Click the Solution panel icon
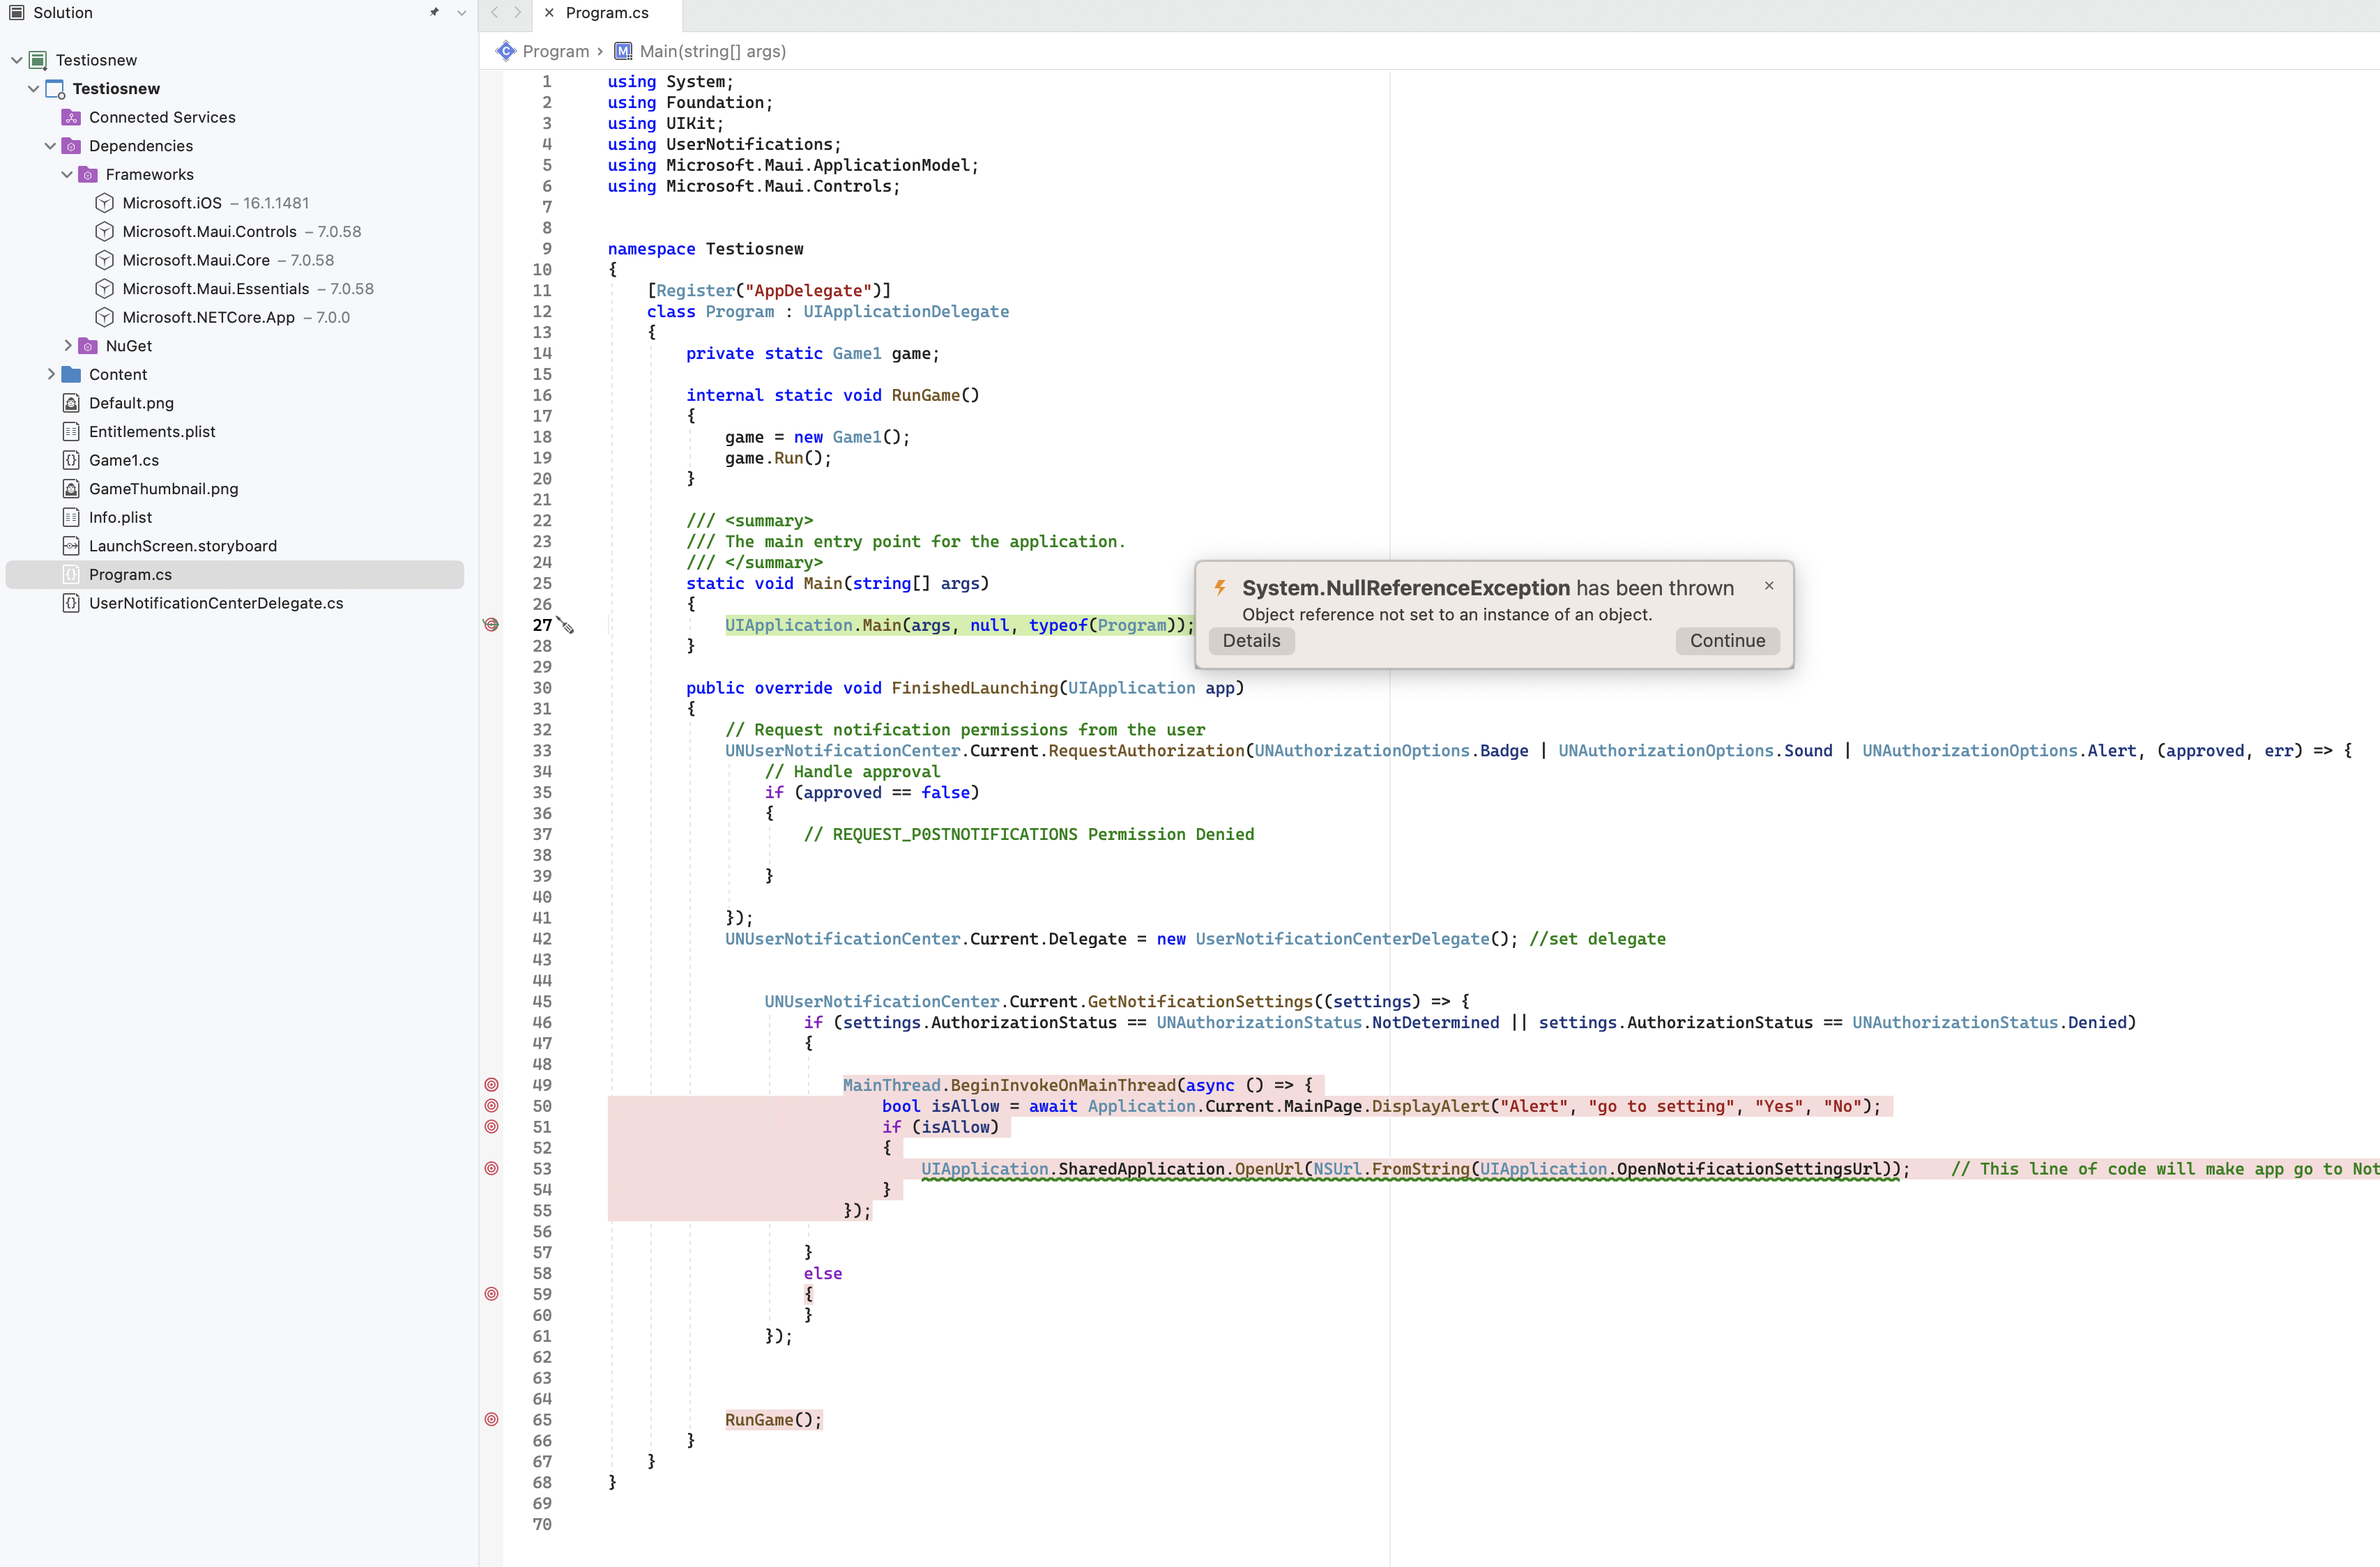 (x=16, y=13)
